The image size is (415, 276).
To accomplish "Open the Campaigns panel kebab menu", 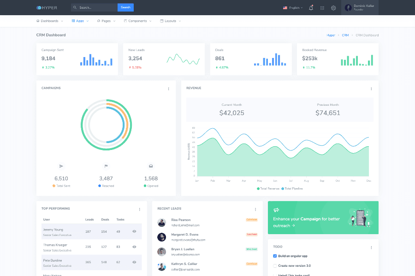I will (168, 88).
